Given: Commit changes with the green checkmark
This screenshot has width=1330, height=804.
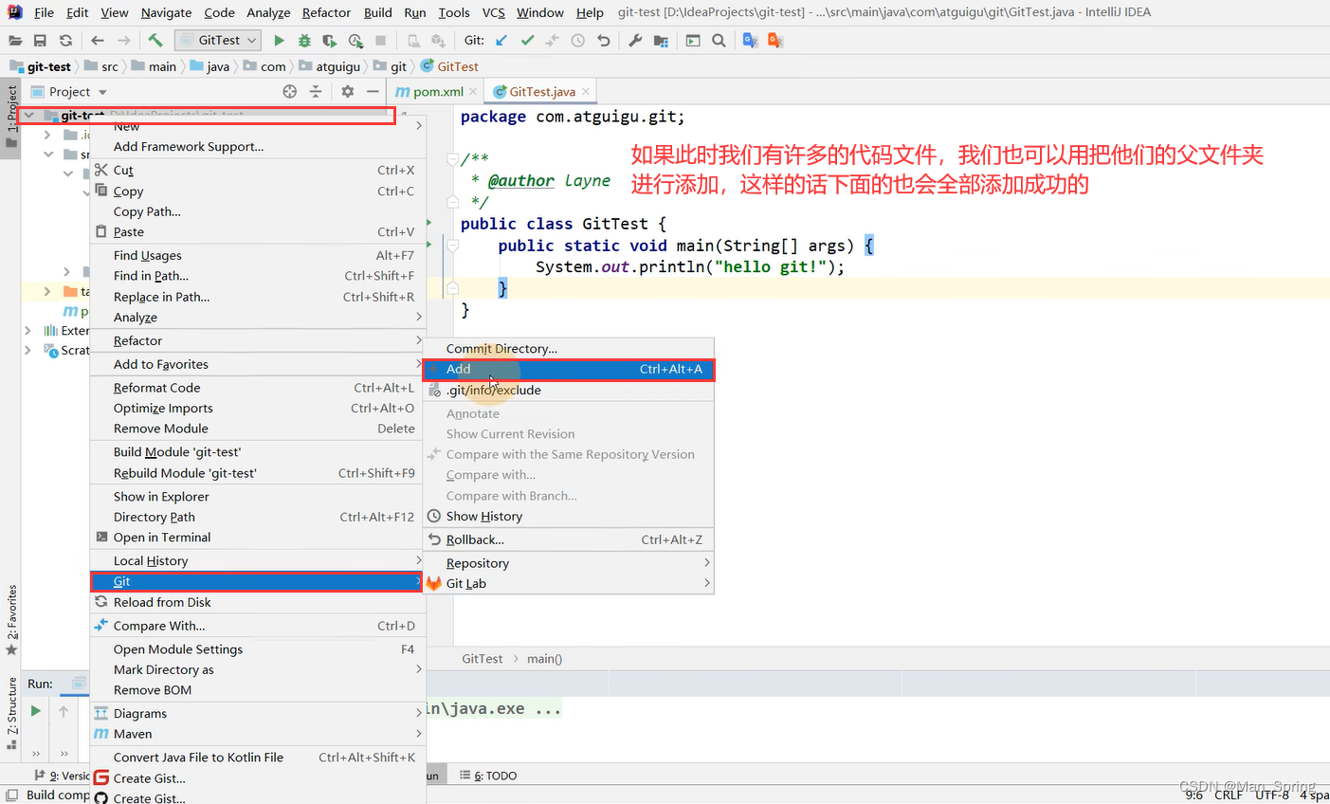Looking at the screenshot, I should [x=527, y=41].
